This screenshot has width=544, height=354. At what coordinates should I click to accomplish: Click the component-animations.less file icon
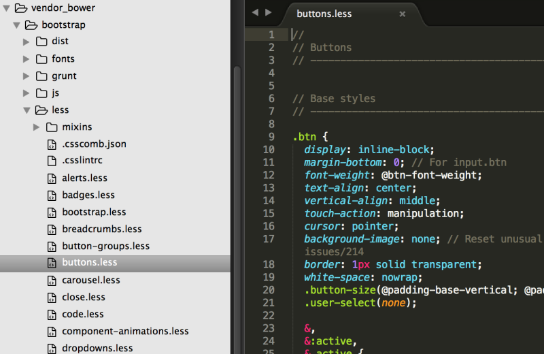(52, 332)
